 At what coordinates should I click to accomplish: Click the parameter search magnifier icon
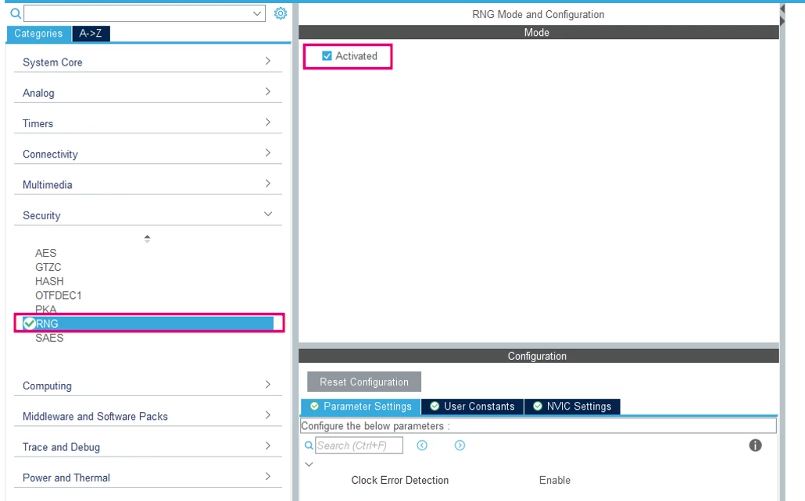pyautogui.click(x=309, y=445)
